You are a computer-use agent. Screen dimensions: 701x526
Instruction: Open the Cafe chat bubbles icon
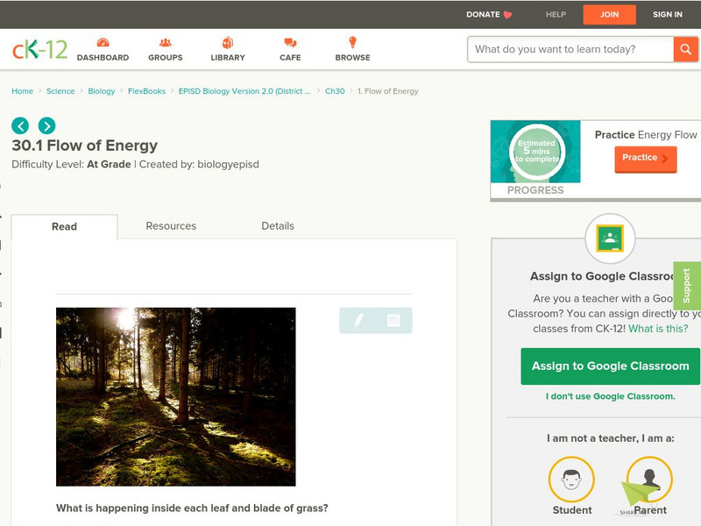coord(290,43)
